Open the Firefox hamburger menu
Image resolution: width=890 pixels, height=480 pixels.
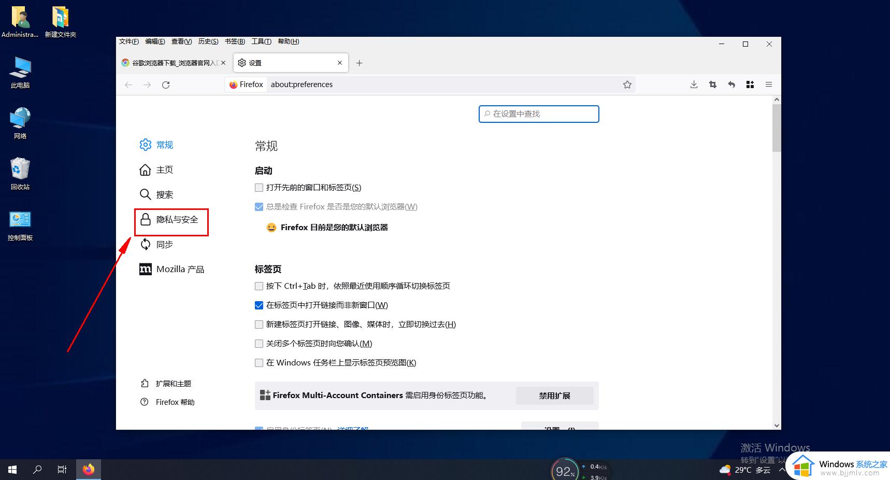[x=769, y=84]
